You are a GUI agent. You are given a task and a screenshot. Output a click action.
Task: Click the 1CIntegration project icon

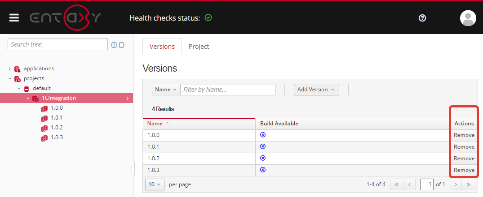(x=35, y=98)
